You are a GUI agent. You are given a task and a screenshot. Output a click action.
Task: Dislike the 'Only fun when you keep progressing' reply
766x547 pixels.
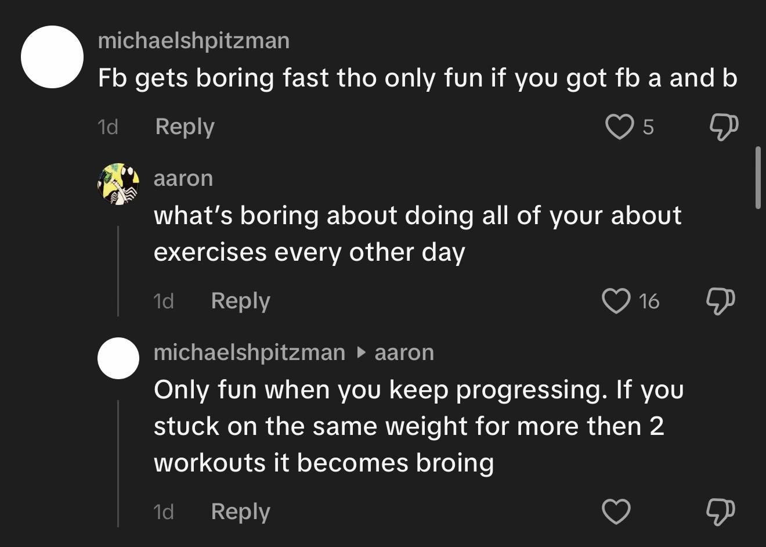point(721,512)
